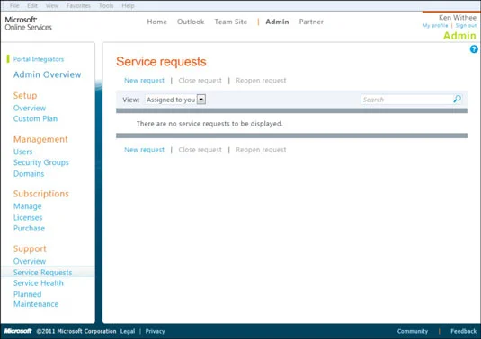The image size is (481, 339).
Task: Click the top Reopen request link
Action: 261,81
